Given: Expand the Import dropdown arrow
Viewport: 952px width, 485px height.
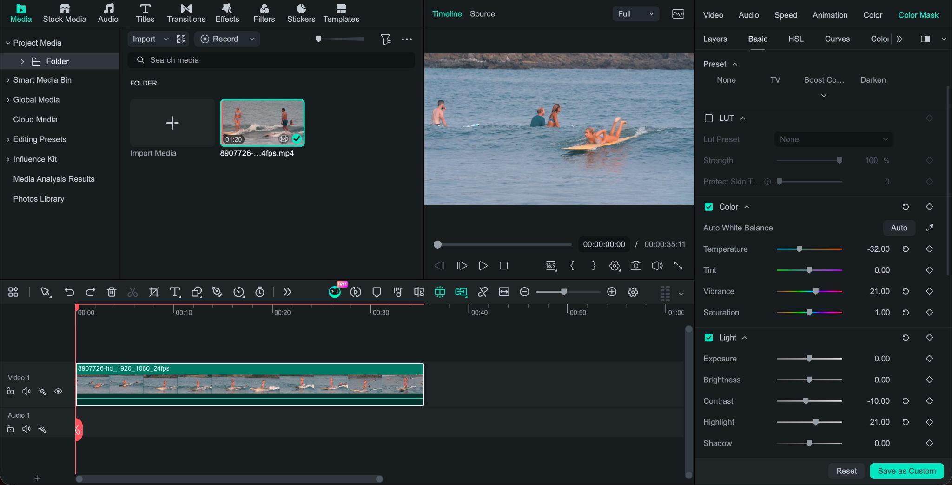Looking at the screenshot, I should click(166, 39).
